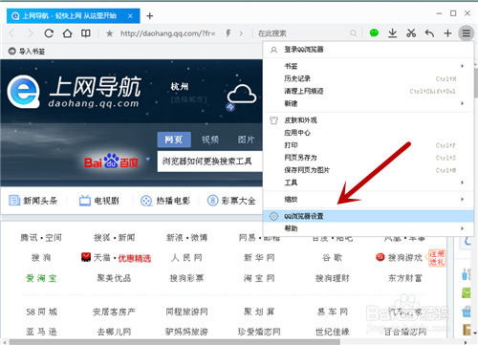
Task: Open the 聚美优品 link
Action: click(114, 278)
